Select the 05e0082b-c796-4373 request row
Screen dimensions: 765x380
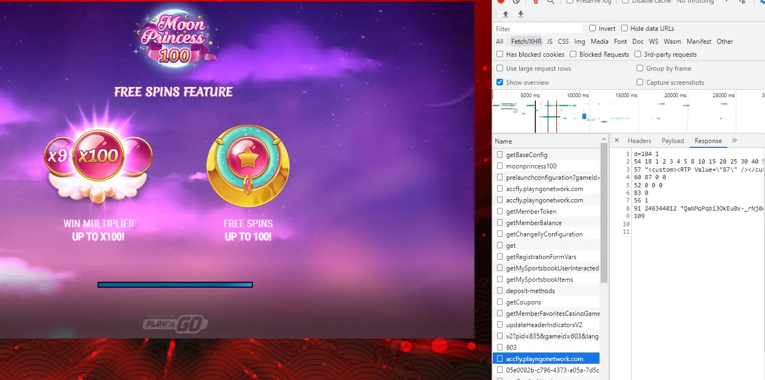point(546,370)
